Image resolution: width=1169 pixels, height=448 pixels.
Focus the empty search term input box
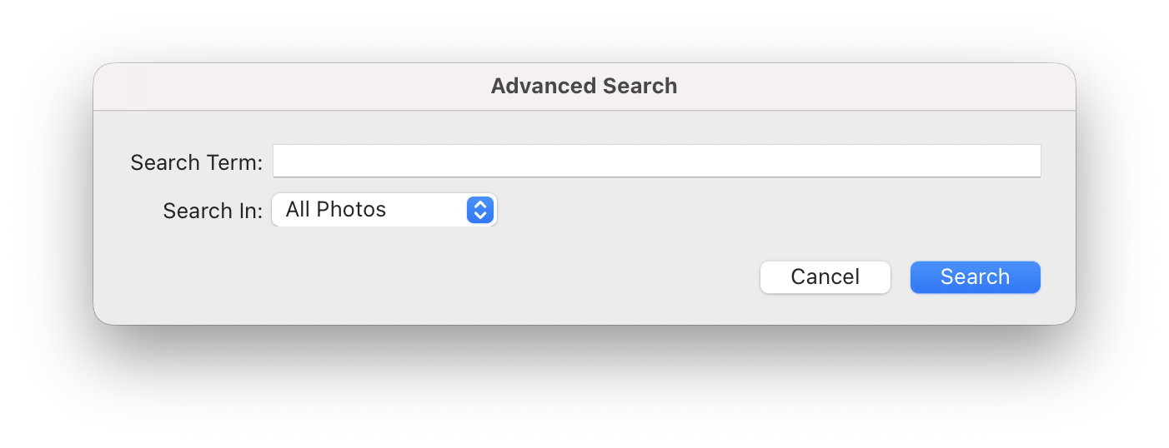656,161
